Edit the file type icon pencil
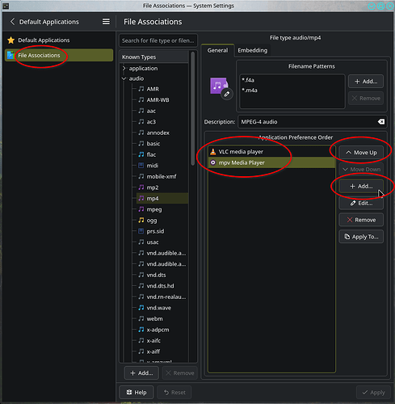The height and width of the screenshot is (404, 395). pos(227,94)
